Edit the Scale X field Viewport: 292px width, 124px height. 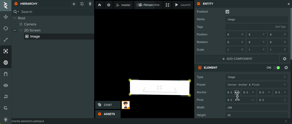pos(236,50)
